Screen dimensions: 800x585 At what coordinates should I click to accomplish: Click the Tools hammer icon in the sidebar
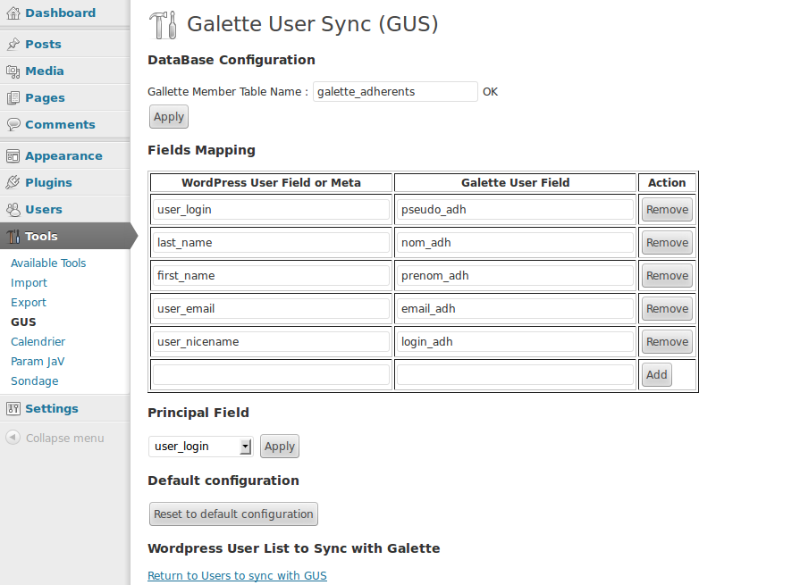tap(13, 237)
